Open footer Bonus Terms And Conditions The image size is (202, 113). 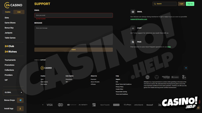(x=123, y=84)
